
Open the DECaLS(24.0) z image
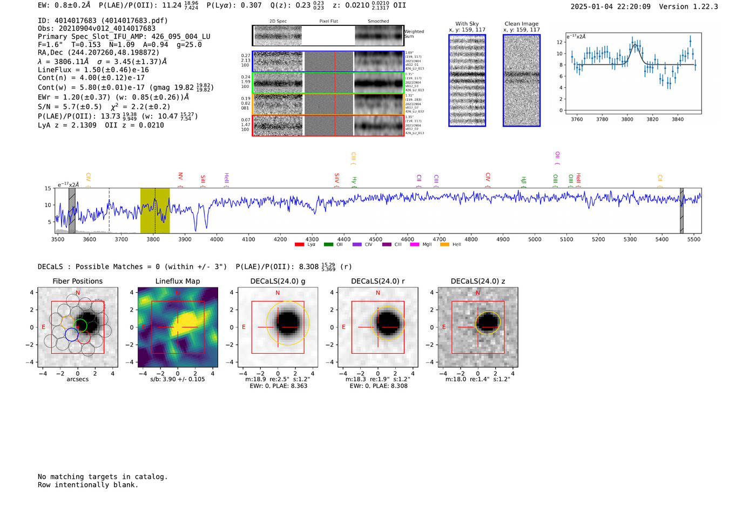click(478, 327)
